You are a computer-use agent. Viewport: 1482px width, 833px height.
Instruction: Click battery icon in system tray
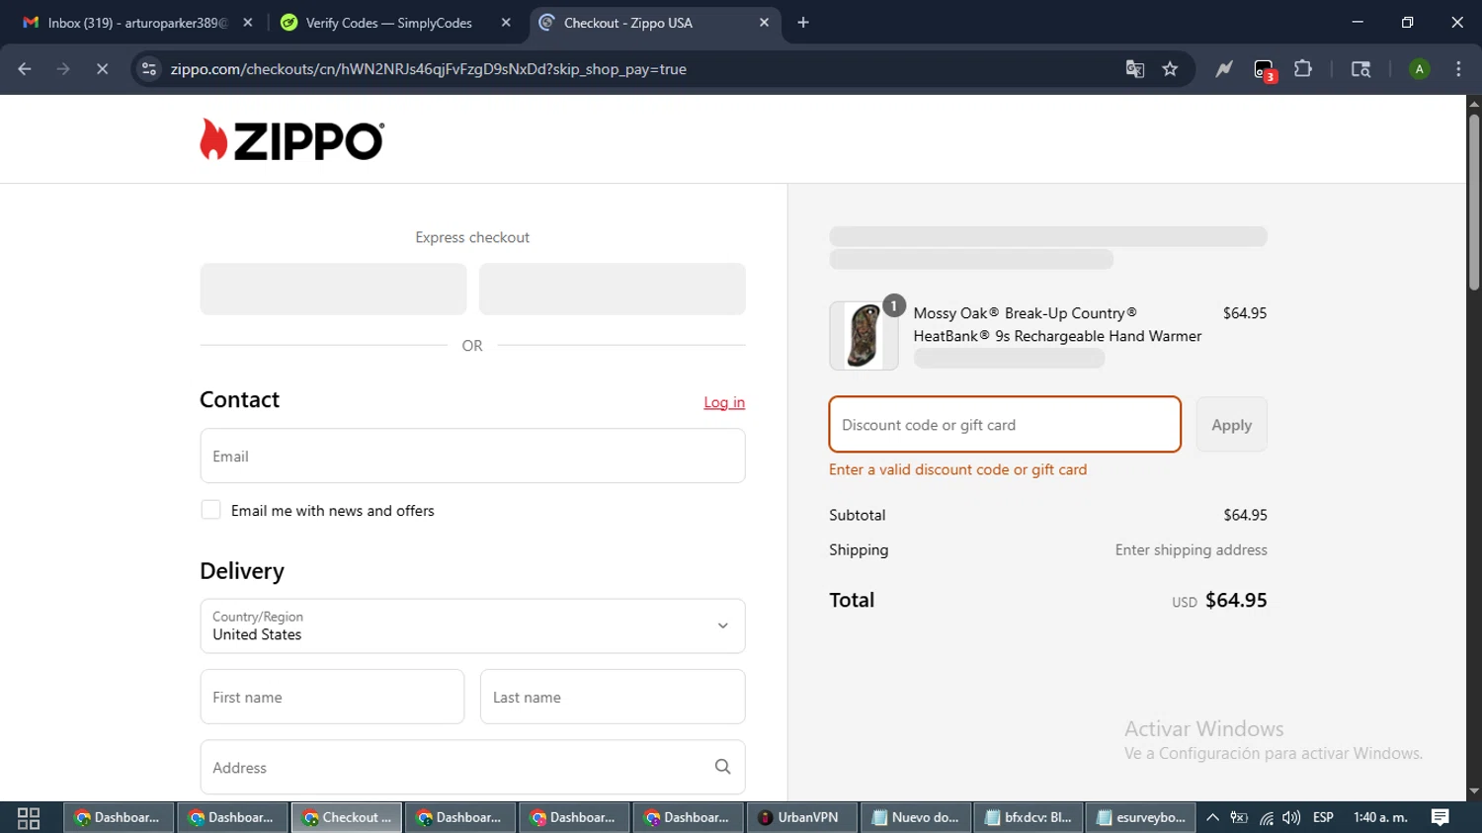point(1239,817)
